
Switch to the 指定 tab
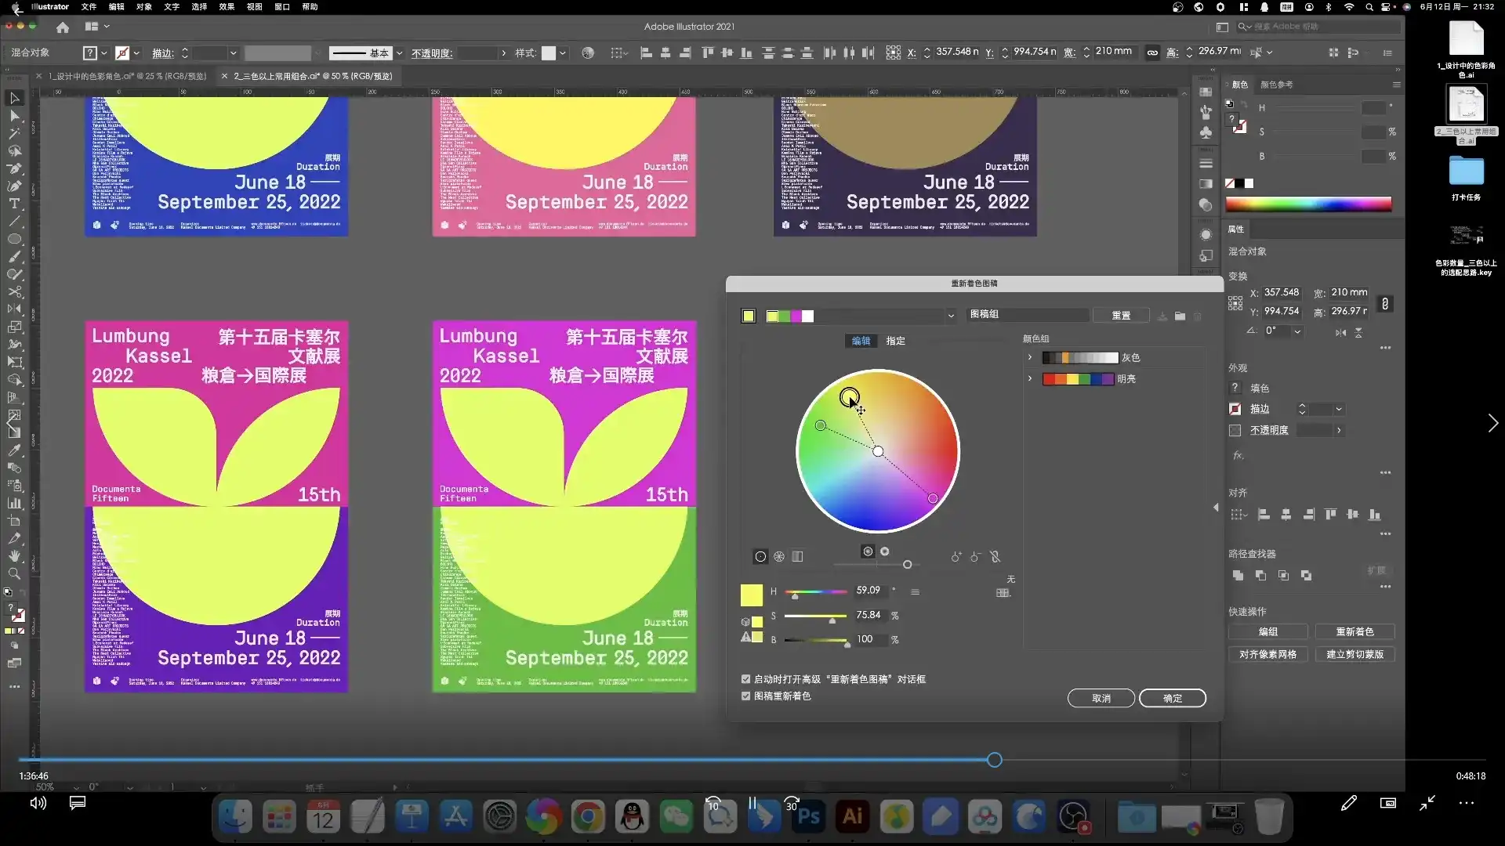[x=895, y=341]
